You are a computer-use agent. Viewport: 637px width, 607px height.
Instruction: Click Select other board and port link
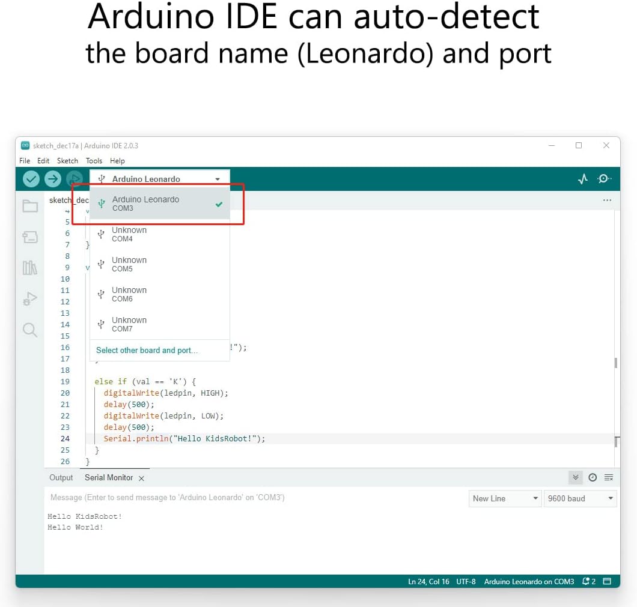(x=147, y=350)
